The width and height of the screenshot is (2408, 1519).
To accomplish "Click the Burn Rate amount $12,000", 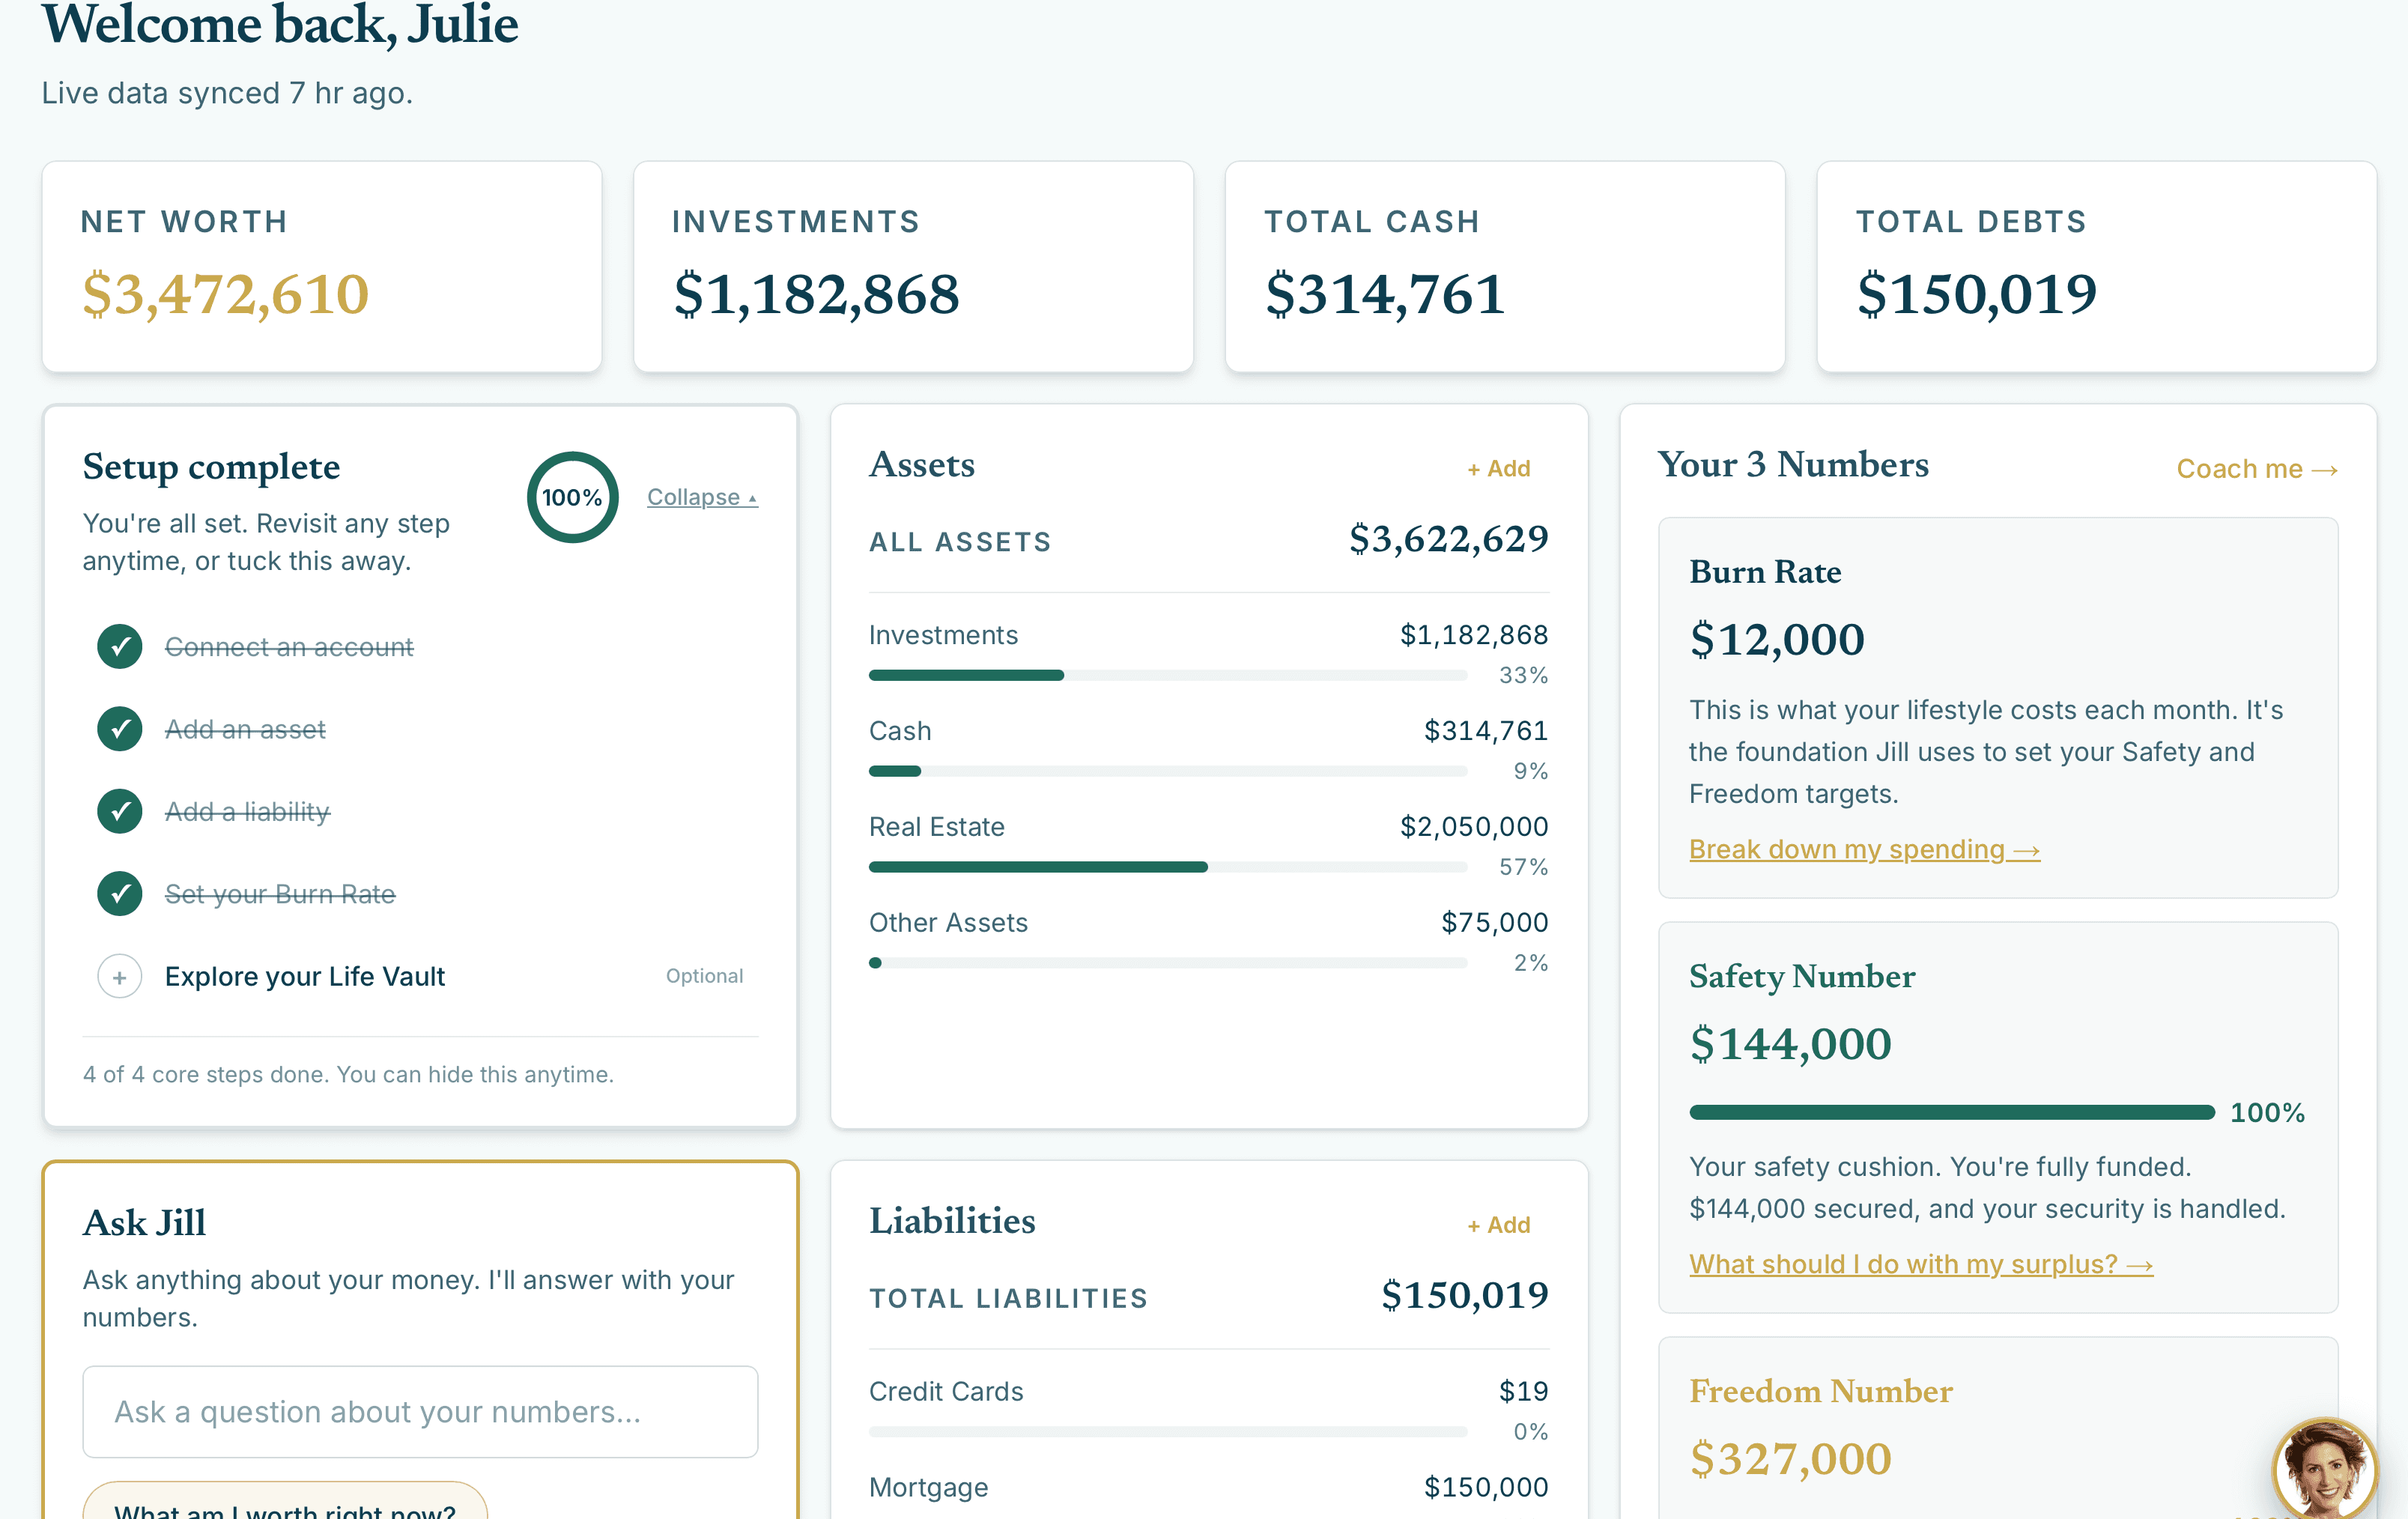I will click(x=1777, y=640).
